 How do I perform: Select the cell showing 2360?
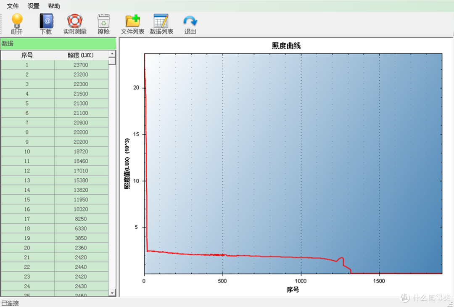(81, 248)
